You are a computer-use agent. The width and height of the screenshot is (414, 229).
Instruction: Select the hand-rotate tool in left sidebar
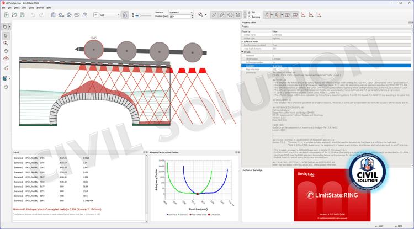coord(5,26)
